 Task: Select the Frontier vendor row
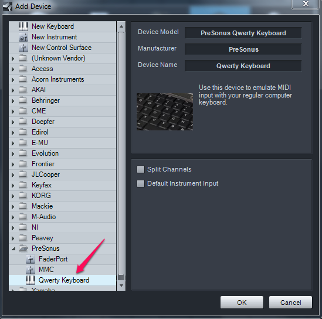pos(62,164)
